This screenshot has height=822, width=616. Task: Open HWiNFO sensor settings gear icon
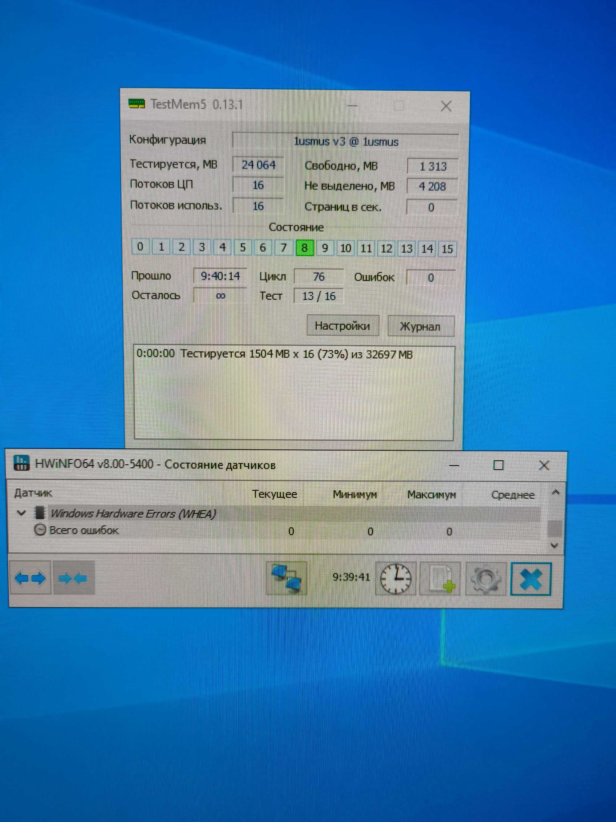tap(486, 579)
